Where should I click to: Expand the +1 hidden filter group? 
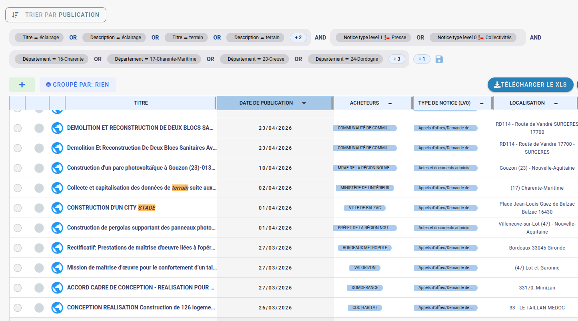[x=422, y=59]
